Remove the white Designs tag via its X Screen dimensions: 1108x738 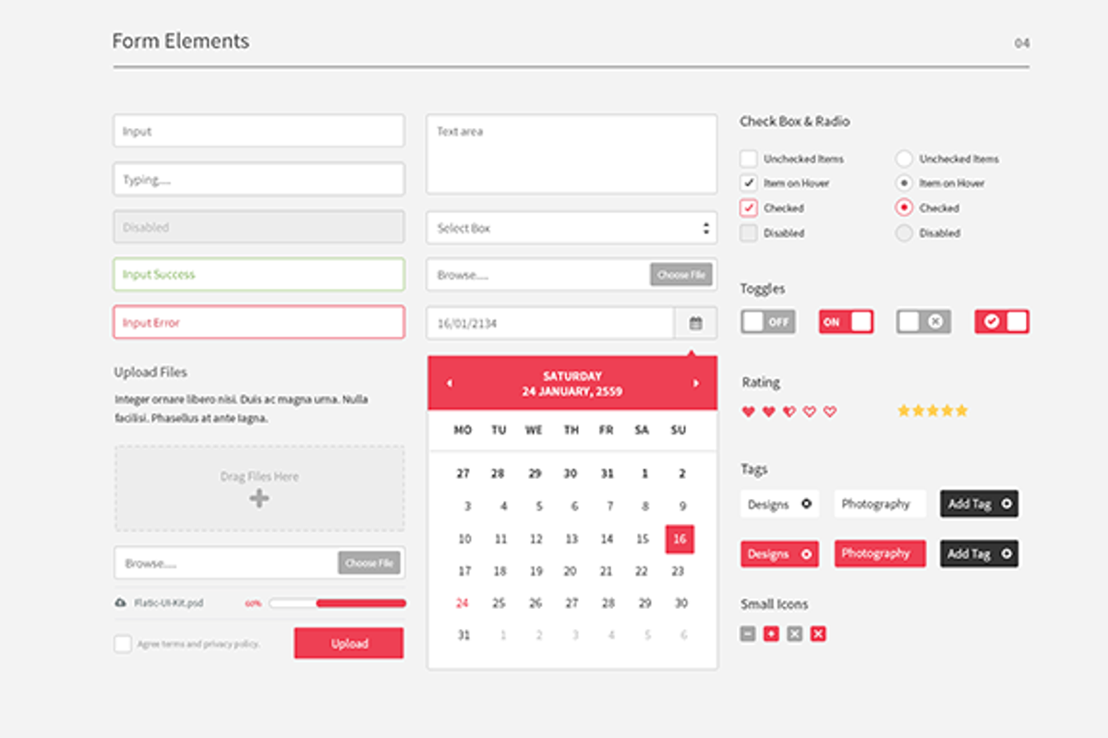coord(806,504)
